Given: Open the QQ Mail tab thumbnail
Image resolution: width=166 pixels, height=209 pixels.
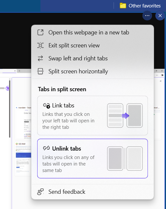Looking at the screenshot, I should point(23,159).
